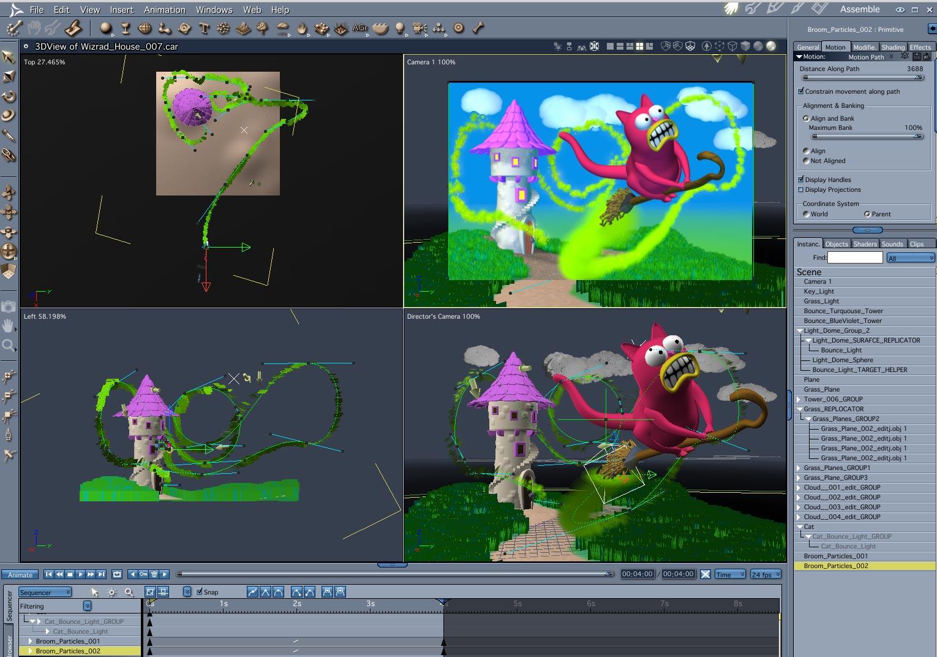The height and width of the screenshot is (657, 937).
Task: Click the fire primitive icon
Action: 302,28
